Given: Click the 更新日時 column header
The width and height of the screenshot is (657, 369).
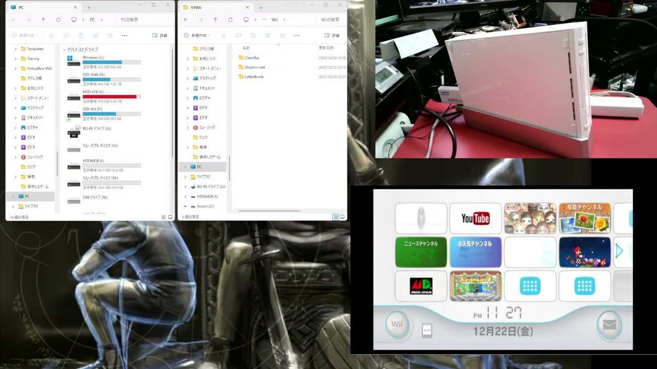Looking at the screenshot, I should coord(326,48).
